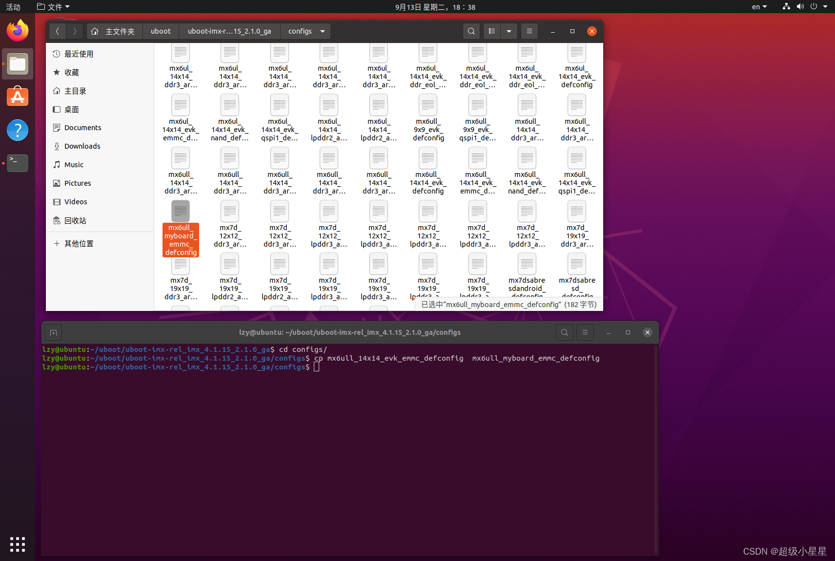
Task: Open the file manager hamburger menu
Action: pyautogui.click(x=529, y=31)
